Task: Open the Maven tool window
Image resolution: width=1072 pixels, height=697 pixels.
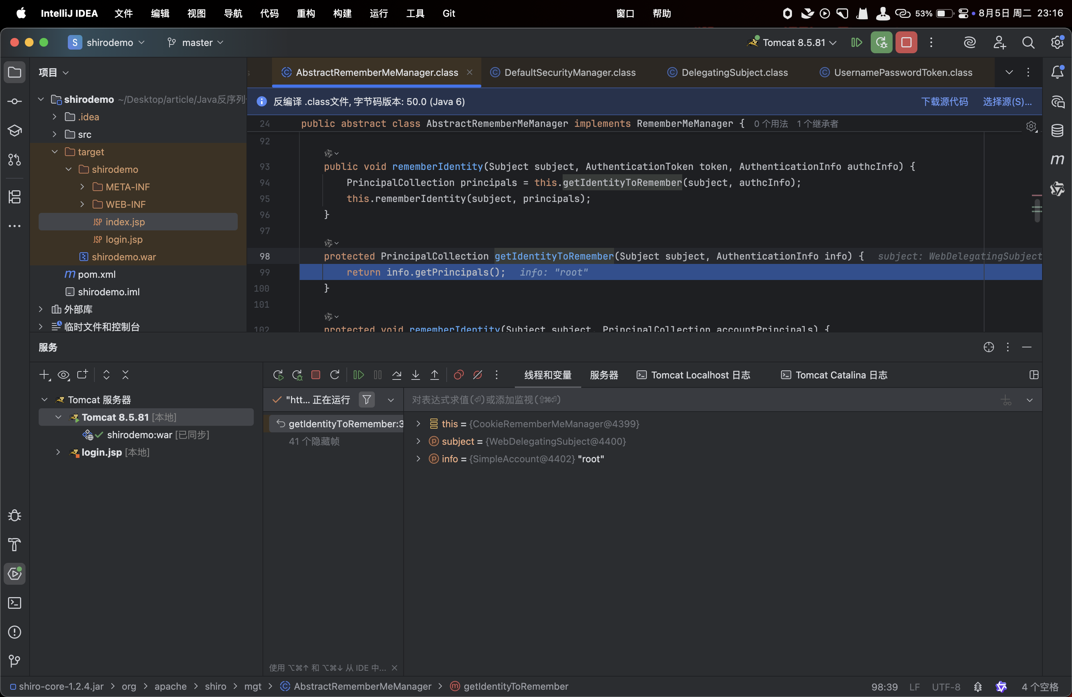Action: click(x=1057, y=159)
